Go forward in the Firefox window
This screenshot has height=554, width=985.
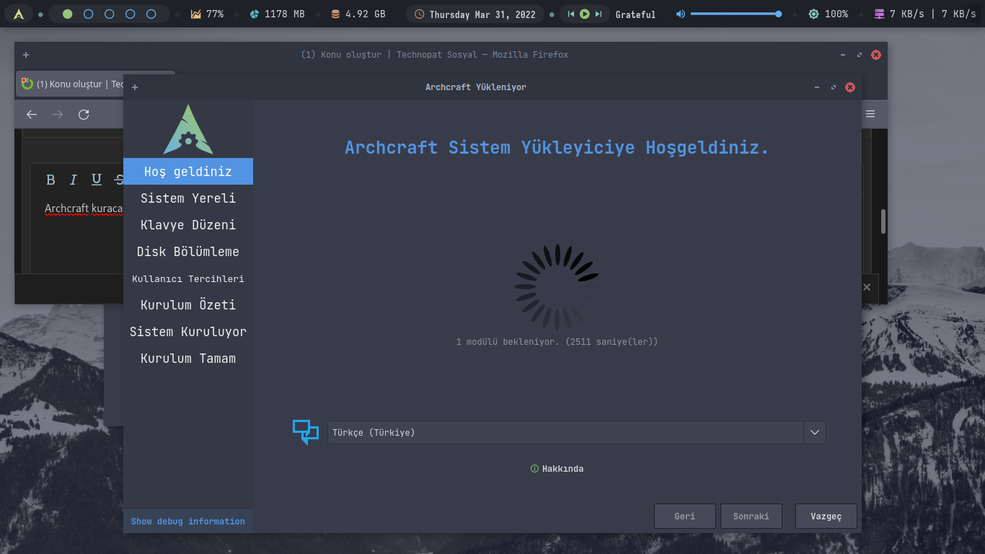click(x=58, y=114)
